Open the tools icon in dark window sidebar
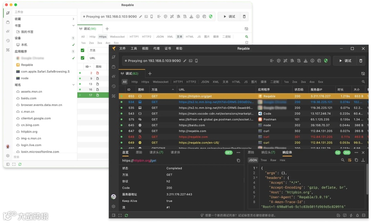This screenshot has height=223, width=372. tap(114, 96)
